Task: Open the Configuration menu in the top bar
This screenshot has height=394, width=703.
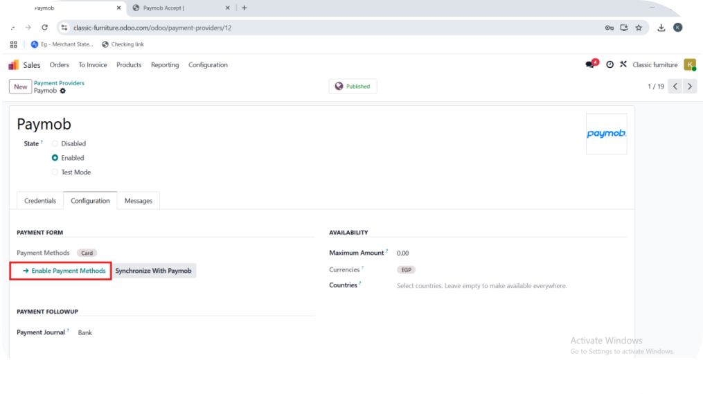Action: coord(208,65)
